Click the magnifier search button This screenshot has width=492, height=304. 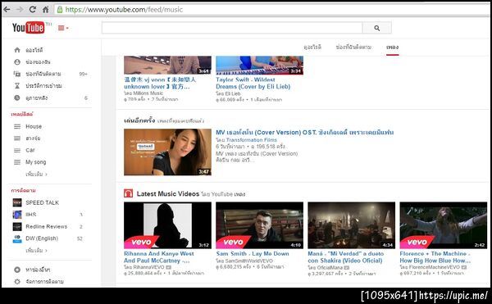point(377,28)
